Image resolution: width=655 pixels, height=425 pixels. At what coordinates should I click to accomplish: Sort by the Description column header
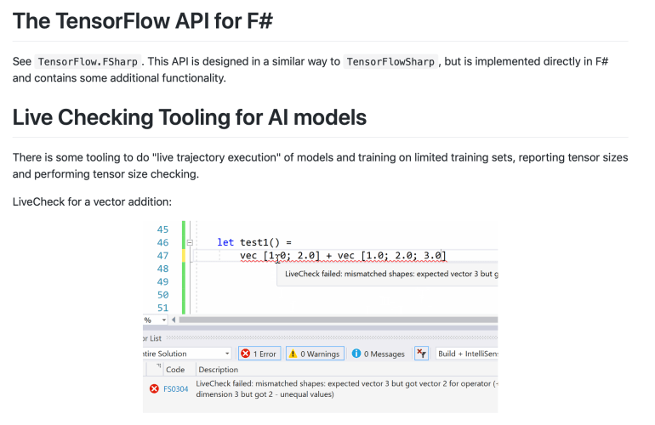coord(219,370)
